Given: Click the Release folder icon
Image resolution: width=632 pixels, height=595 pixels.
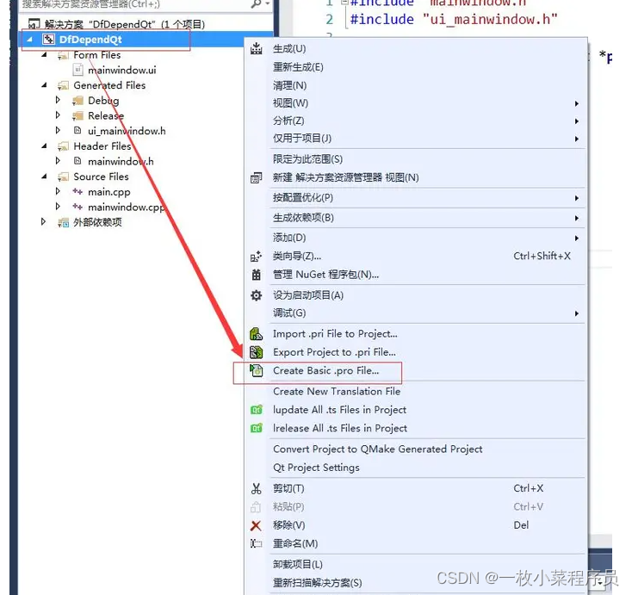Looking at the screenshot, I should click(x=77, y=115).
